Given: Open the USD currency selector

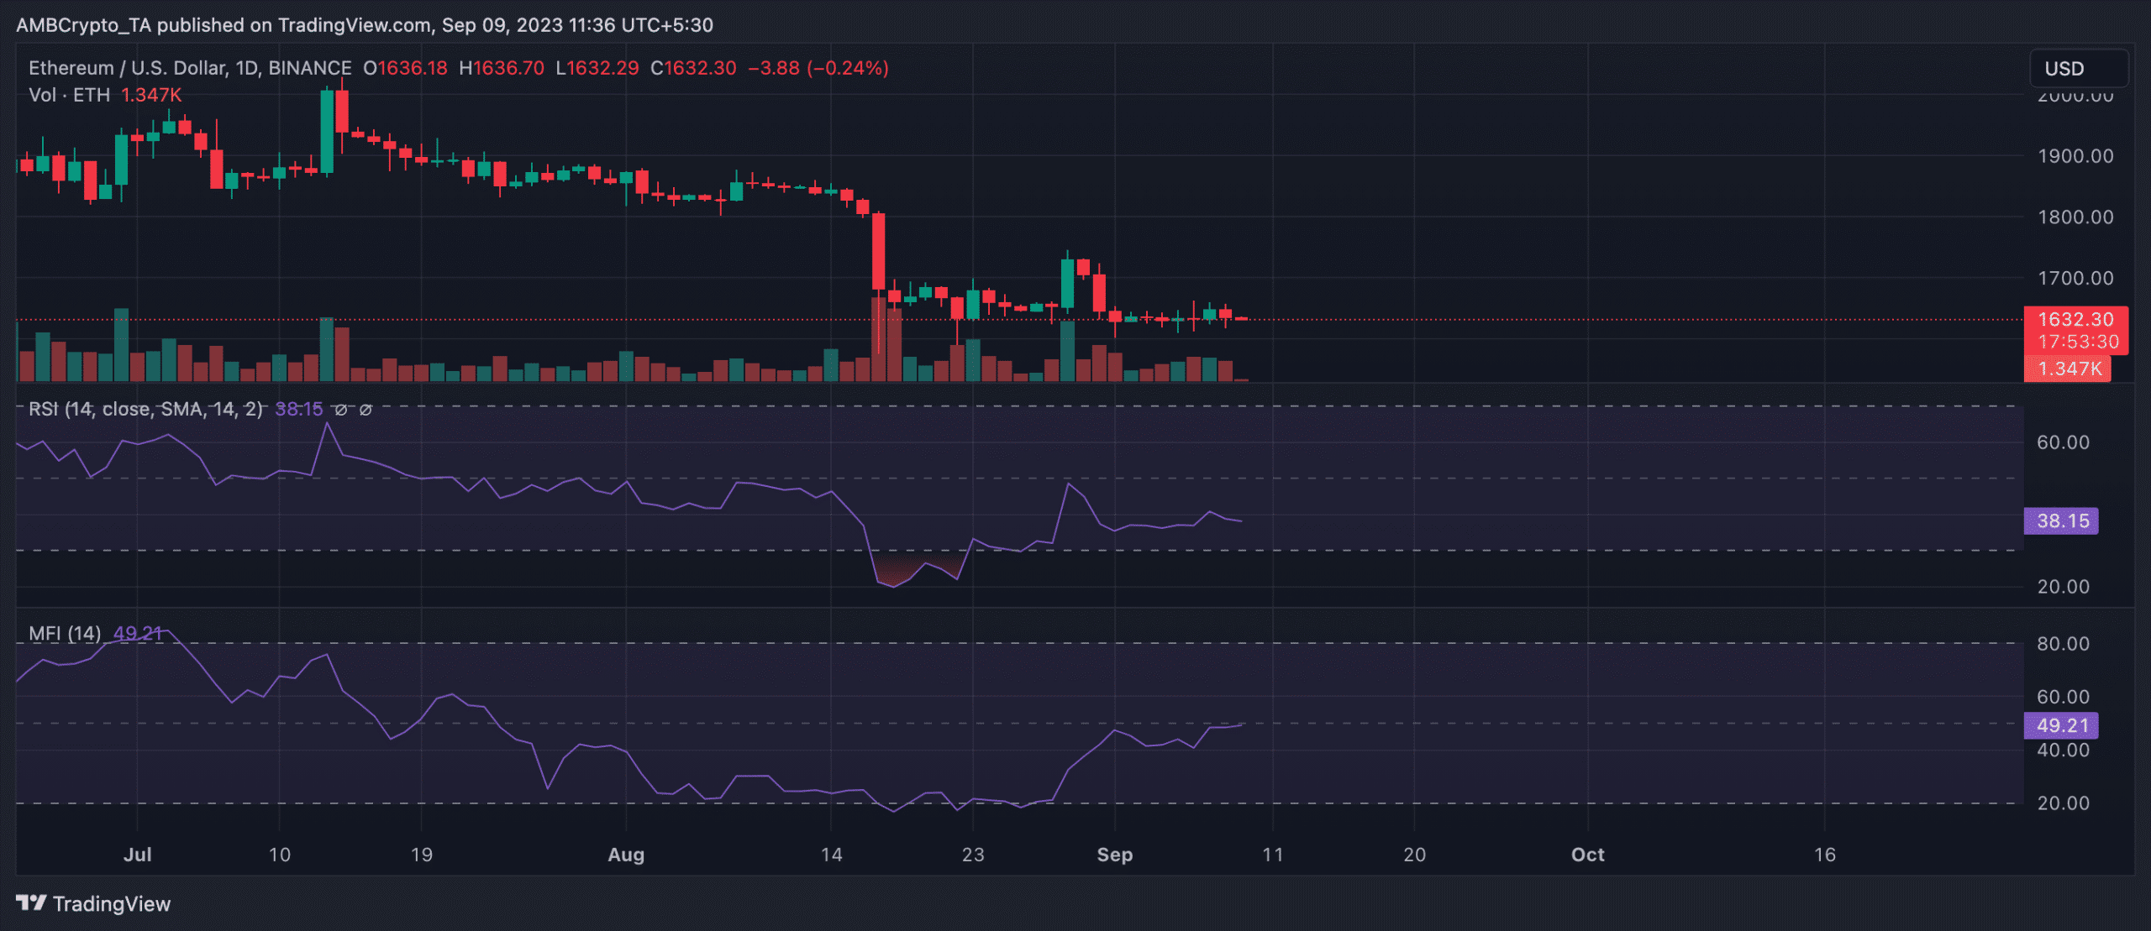Looking at the screenshot, I should (2079, 69).
